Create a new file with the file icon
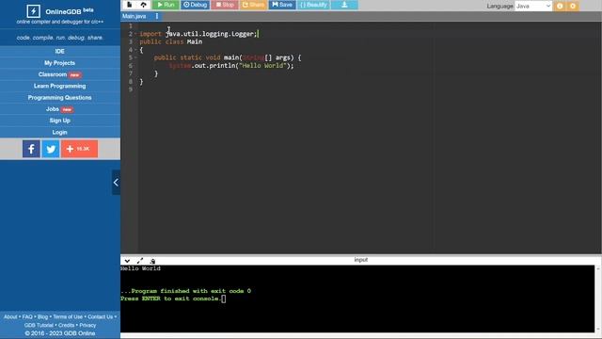 130,5
